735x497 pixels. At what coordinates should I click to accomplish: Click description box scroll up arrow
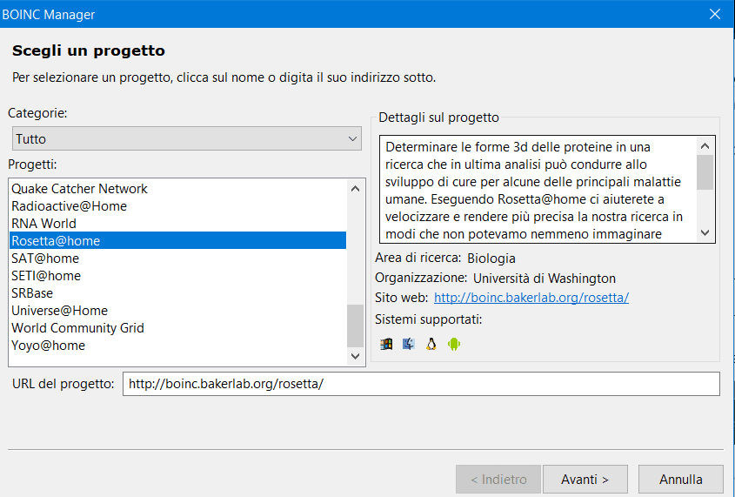point(705,146)
